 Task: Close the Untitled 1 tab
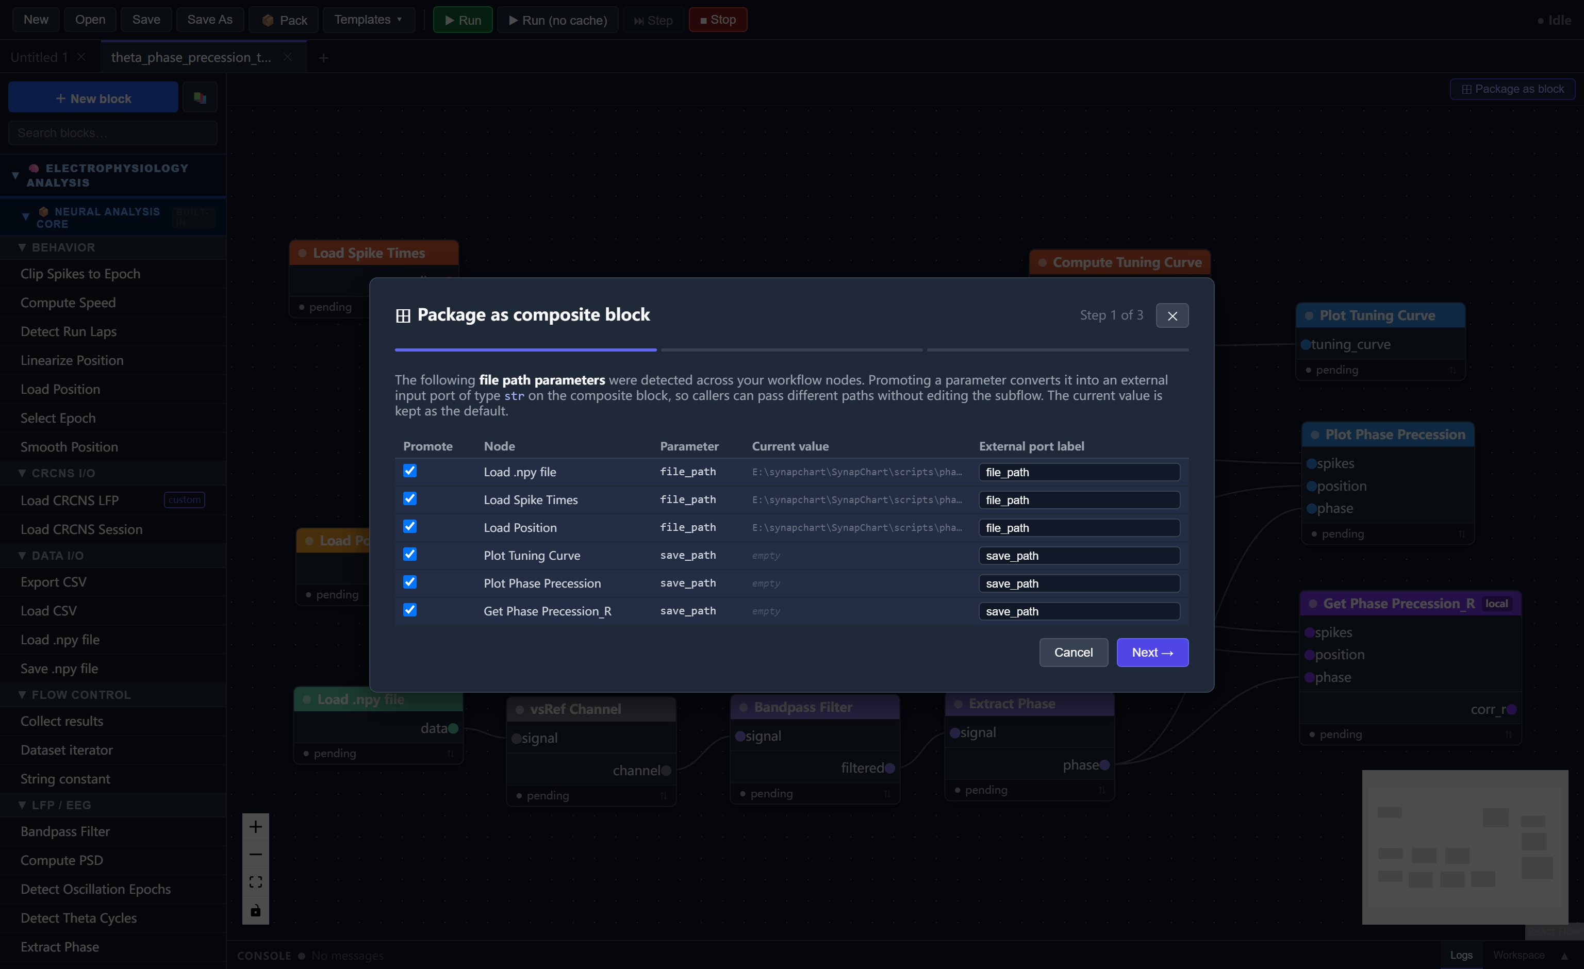[x=81, y=57]
